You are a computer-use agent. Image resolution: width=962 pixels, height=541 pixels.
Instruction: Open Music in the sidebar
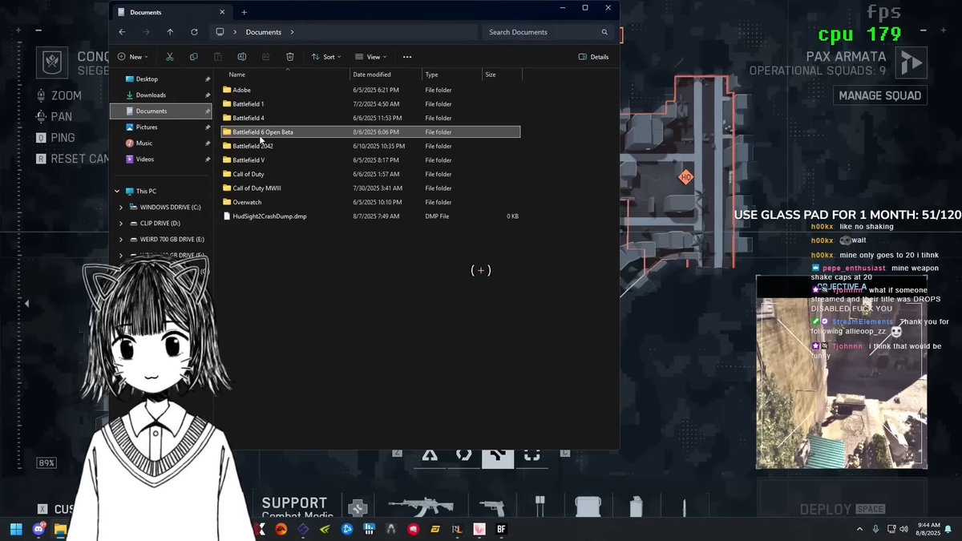143,143
